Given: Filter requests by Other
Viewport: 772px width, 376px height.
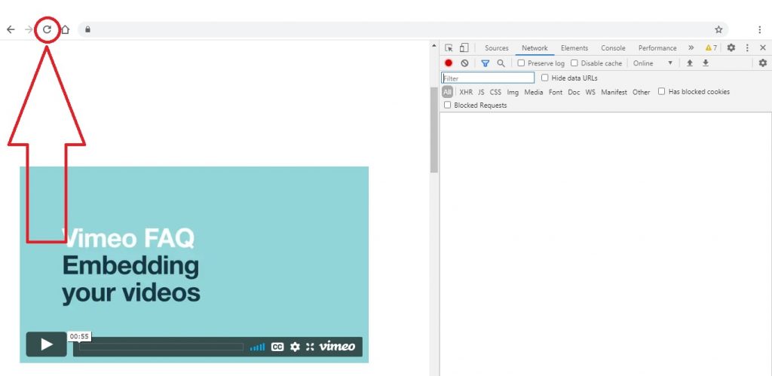Looking at the screenshot, I should [x=641, y=92].
